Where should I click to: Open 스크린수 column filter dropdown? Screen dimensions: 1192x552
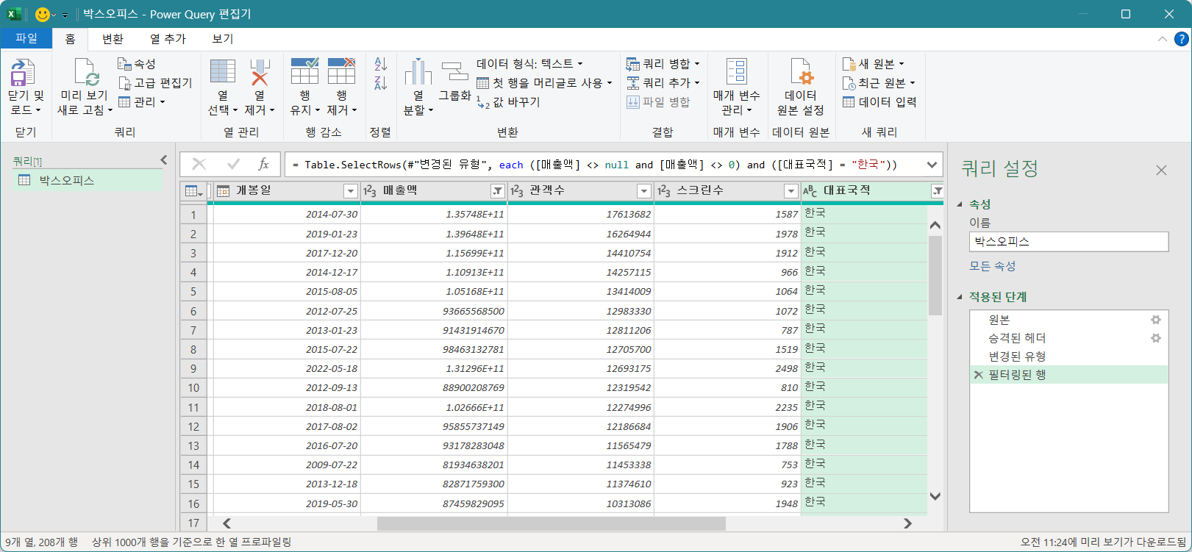pyautogui.click(x=791, y=191)
